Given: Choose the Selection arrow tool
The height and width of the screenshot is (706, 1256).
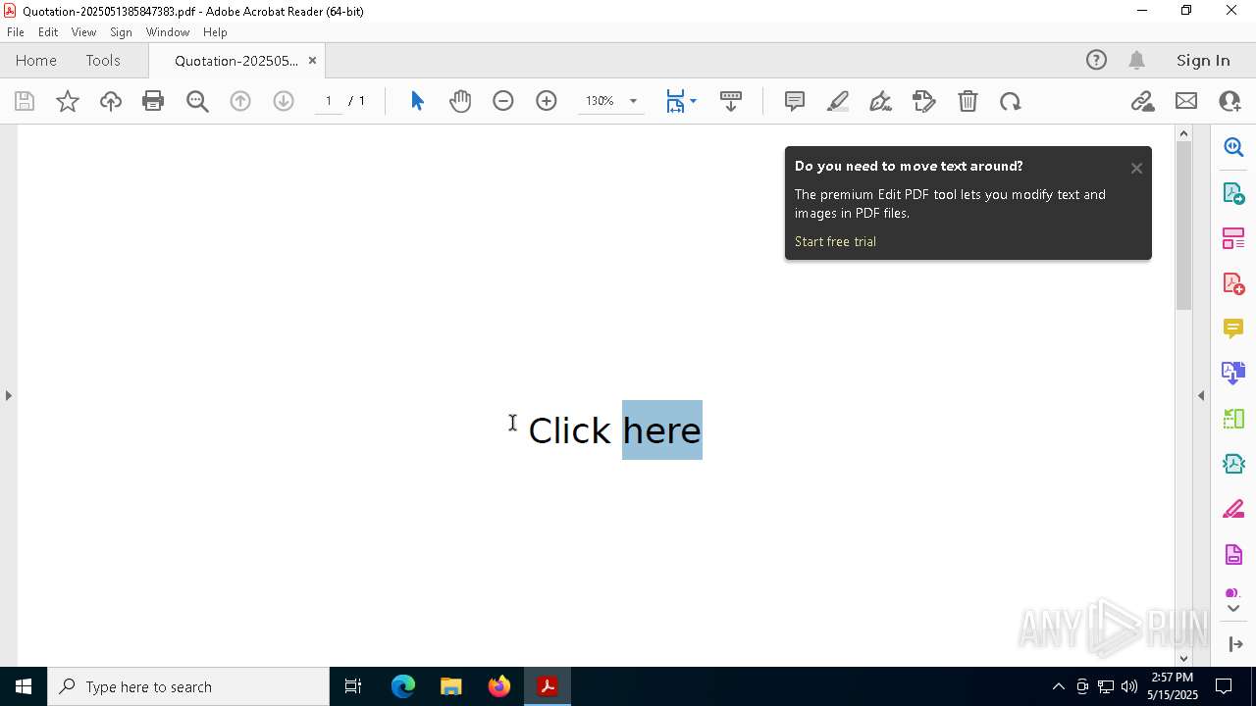Looking at the screenshot, I should click(x=417, y=101).
